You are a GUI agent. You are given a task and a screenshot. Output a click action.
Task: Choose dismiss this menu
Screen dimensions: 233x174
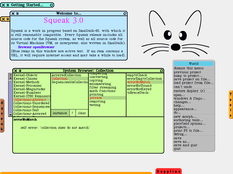(193, 68)
